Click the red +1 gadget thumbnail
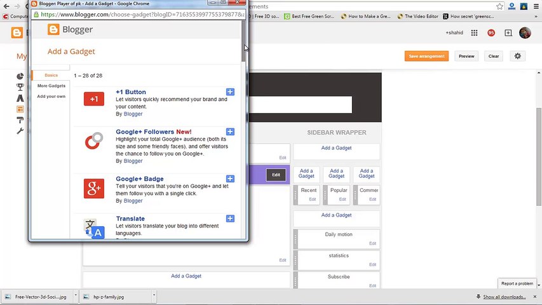This screenshot has height=305, width=542. click(x=93, y=99)
